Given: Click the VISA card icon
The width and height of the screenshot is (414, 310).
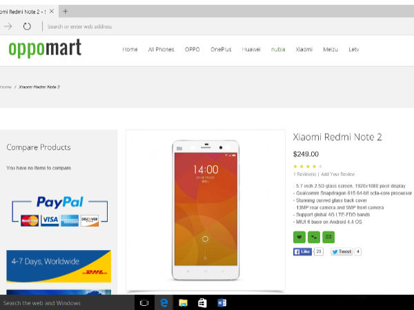Looking at the screenshot, I should point(50,220).
